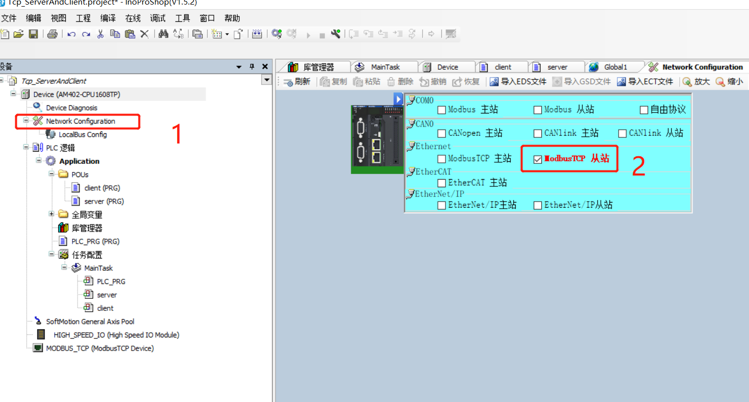Screen dimensions: 749x402
Task: Click the PLC device image in the network view
Action: click(377, 139)
